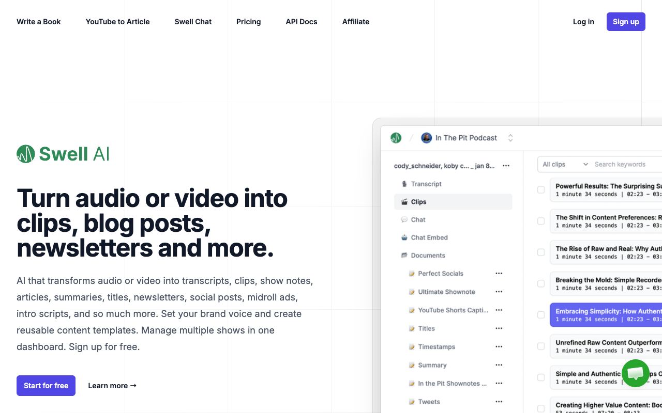Click the Timestamps document icon
The height and width of the screenshot is (413, 662).
point(412,347)
